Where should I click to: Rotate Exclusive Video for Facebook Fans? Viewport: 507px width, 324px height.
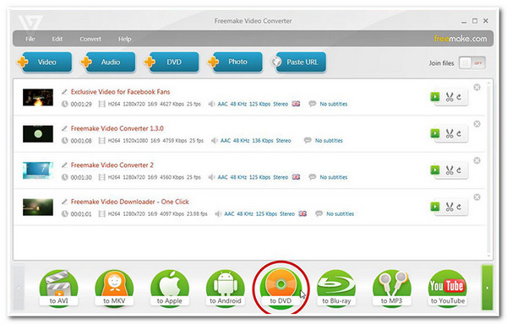[459, 97]
